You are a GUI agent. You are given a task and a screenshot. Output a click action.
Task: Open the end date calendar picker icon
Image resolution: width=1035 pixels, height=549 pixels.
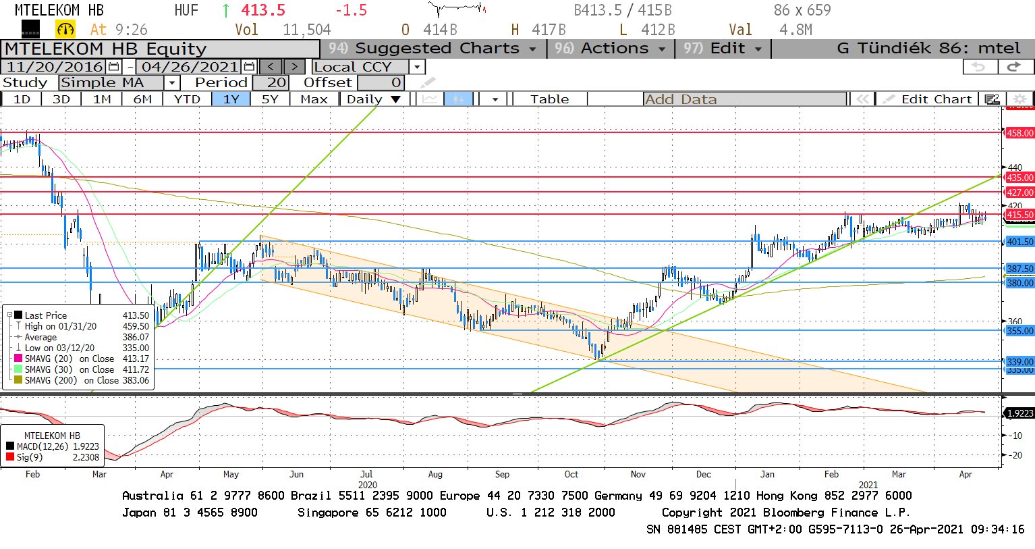point(249,67)
